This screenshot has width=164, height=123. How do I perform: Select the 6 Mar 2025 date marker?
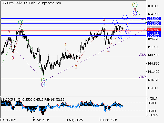pos(41,120)
